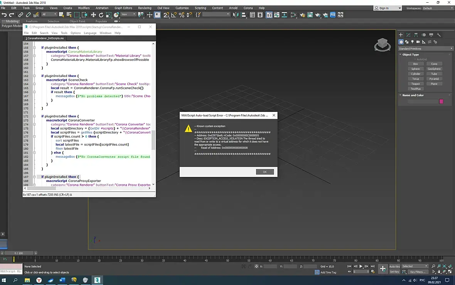This screenshot has width=455, height=285.
Task: Open the Graph Editors menu
Action: click(123, 8)
